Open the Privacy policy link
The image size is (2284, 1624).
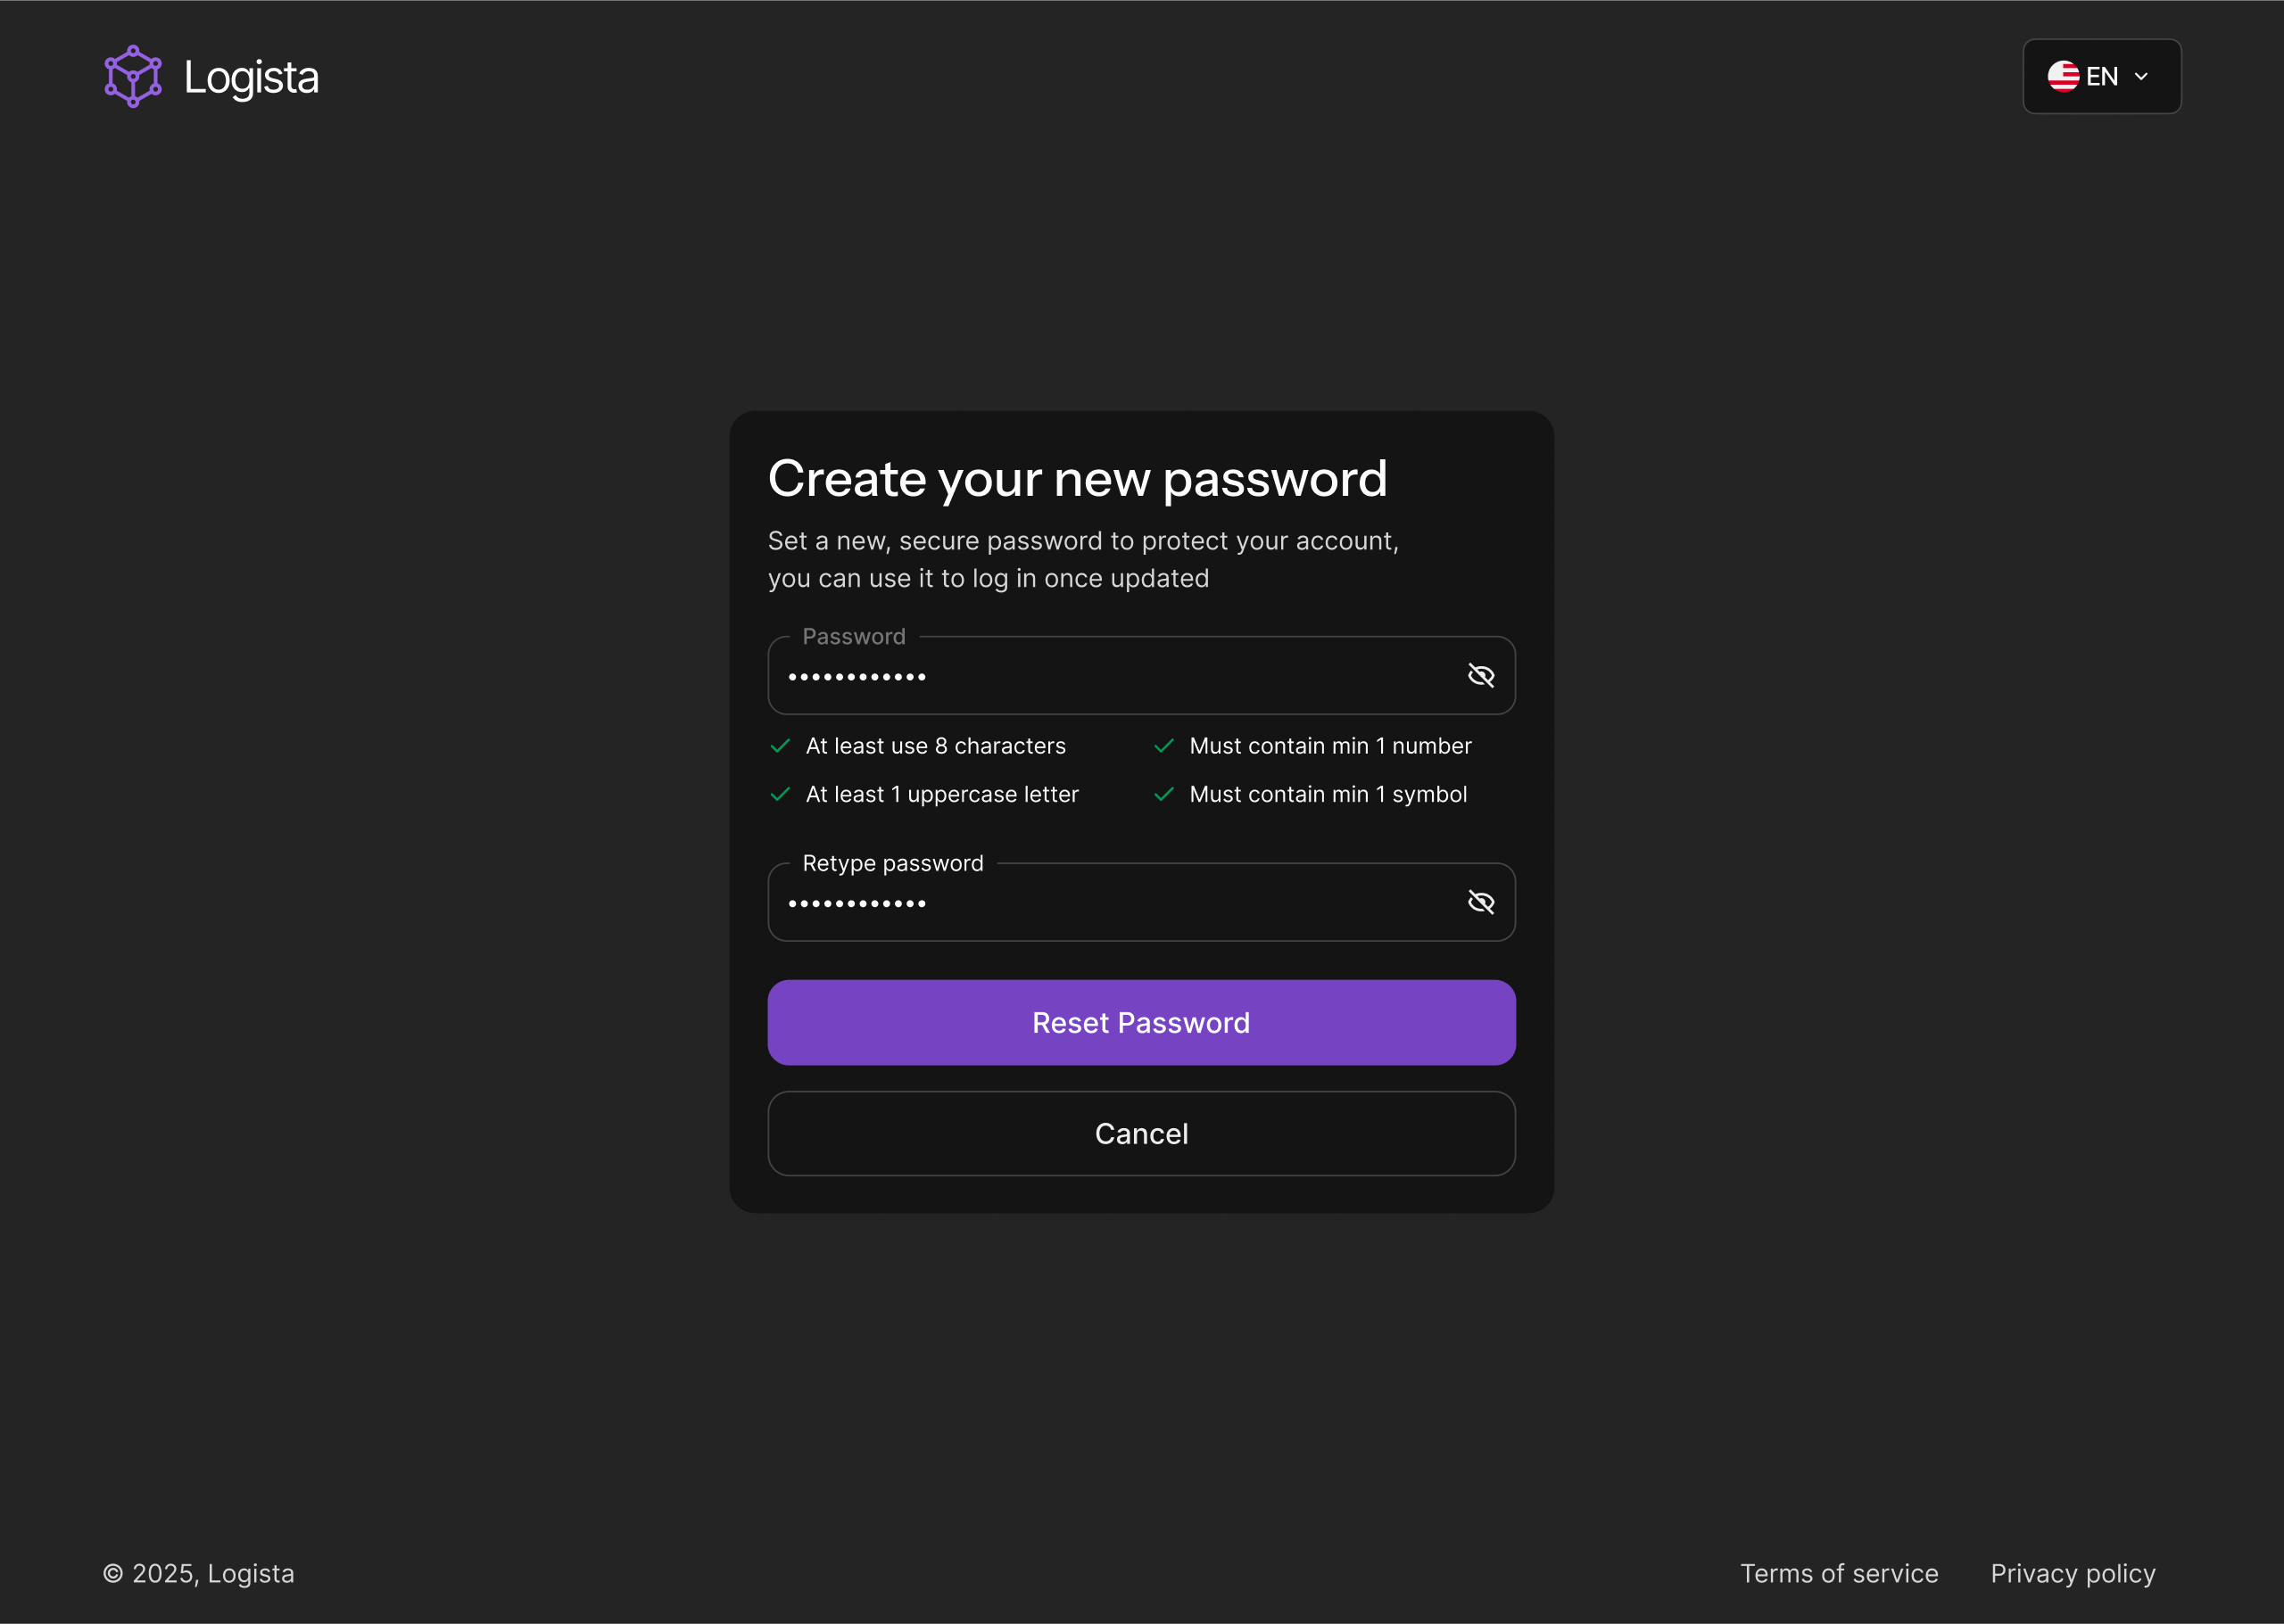[x=2073, y=1573]
